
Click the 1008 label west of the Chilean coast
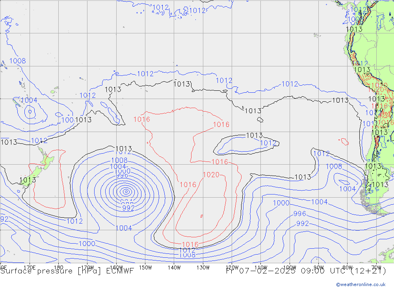[334, 167]
